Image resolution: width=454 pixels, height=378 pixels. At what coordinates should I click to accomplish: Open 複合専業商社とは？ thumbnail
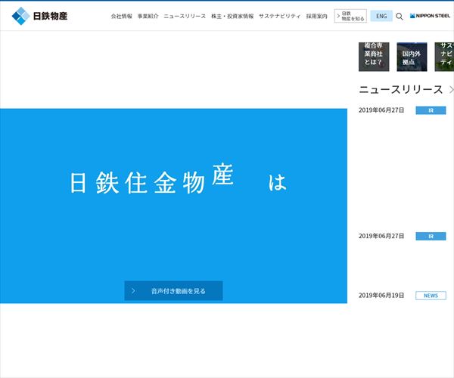point(374,57)
